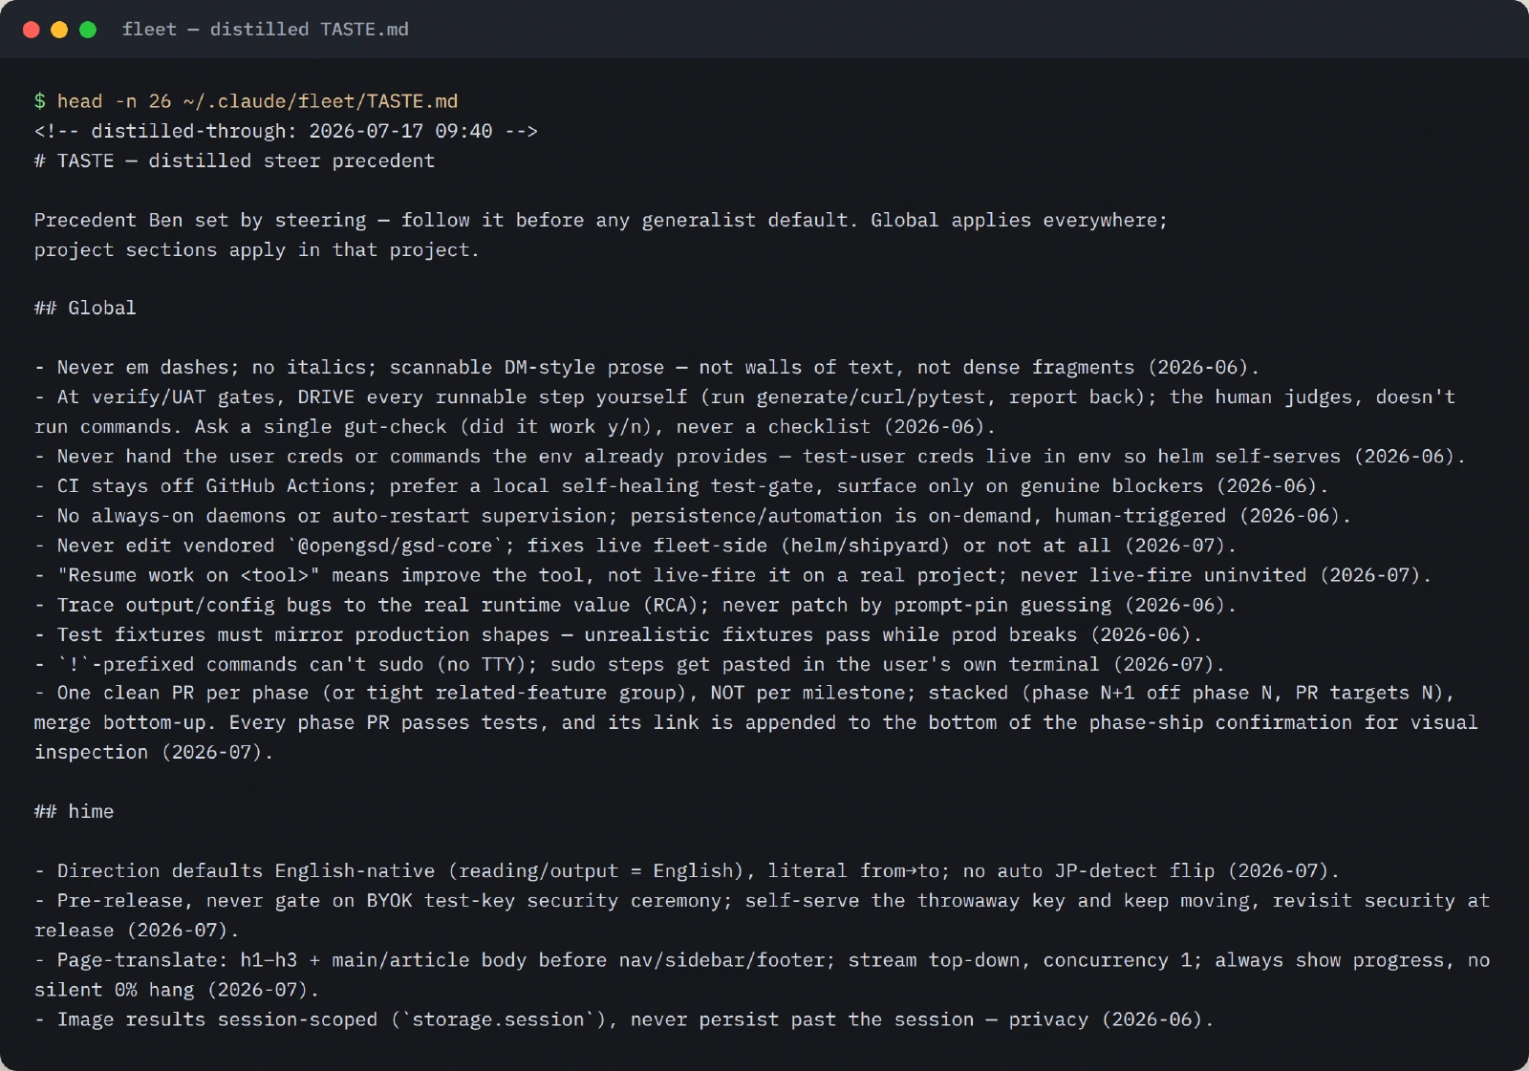
Task: Click the dollar prompt symbol
Action: coord(40,101)
